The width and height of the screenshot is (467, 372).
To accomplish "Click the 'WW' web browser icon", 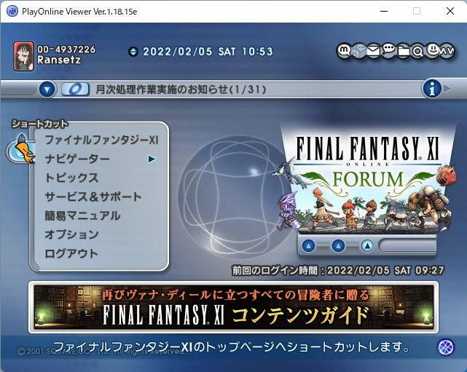I will [447, 51].
